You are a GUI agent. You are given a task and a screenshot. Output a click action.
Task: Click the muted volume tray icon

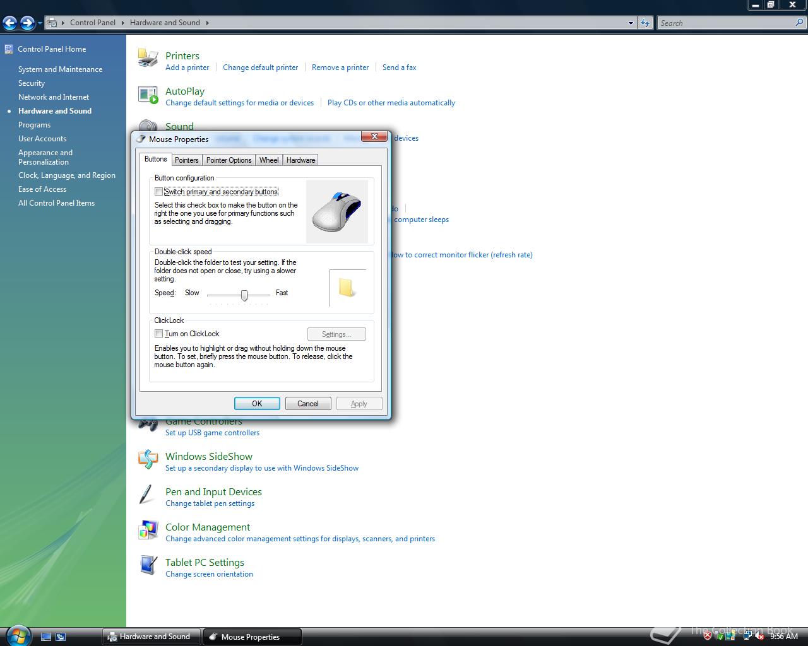tap(759, 637)
